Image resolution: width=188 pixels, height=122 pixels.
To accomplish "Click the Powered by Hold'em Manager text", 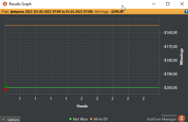I will pyautogui.click(x=162, y=117).
